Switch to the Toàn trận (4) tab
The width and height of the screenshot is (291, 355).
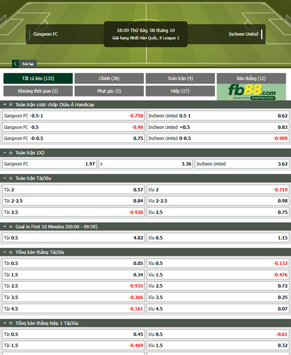click(180, 79)
